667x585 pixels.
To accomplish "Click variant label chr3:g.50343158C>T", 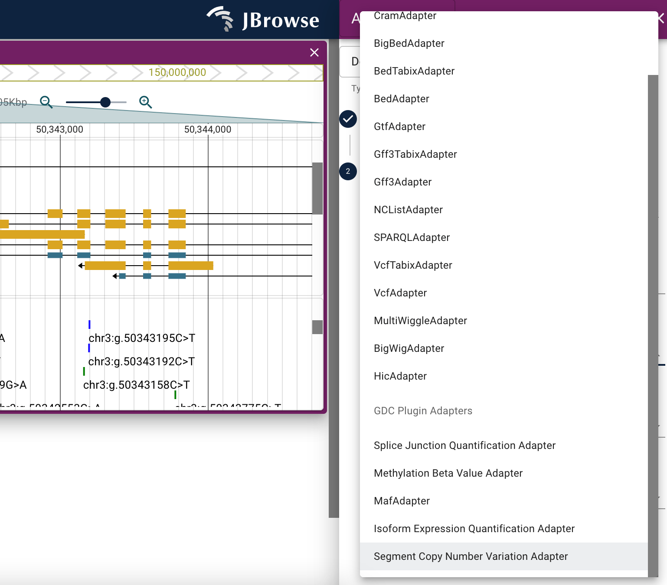I will coord(136,385).
